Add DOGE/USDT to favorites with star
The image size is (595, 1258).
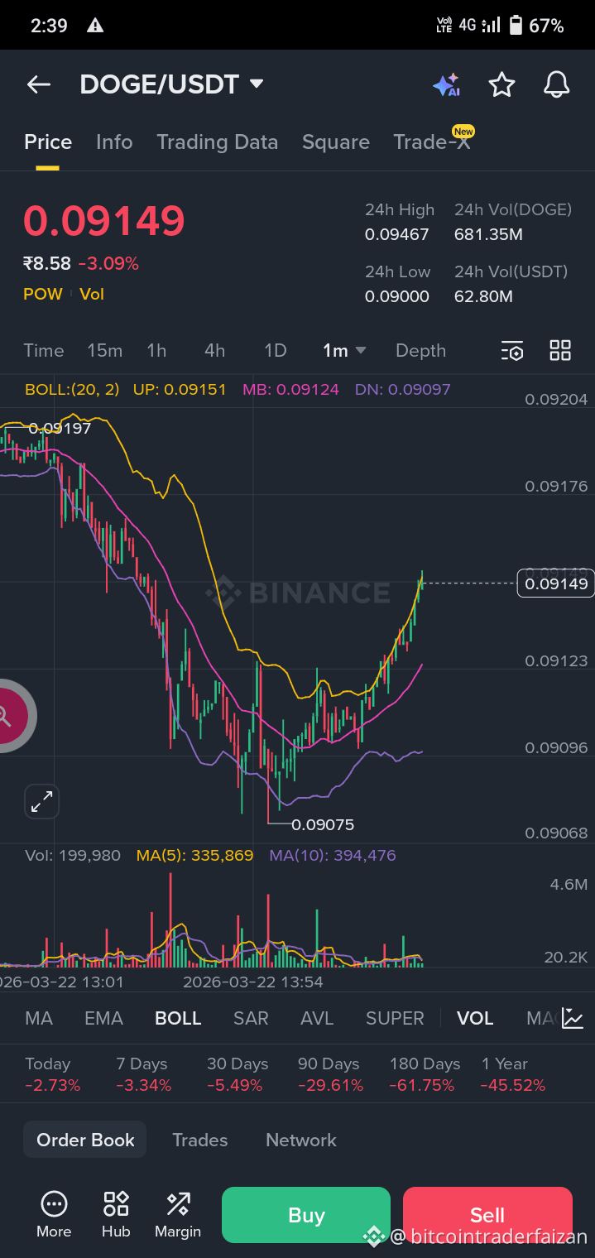501,84
